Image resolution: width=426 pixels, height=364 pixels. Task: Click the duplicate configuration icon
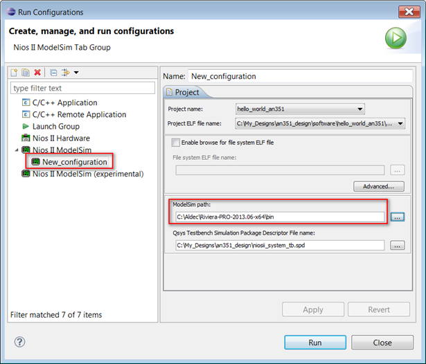(x=26, y=72)
